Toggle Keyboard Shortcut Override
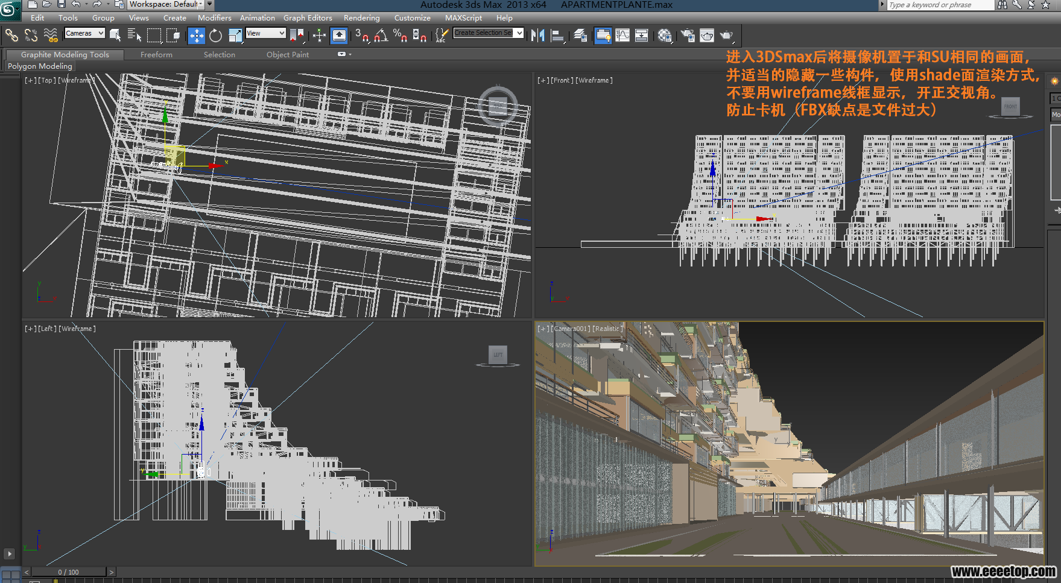 [x=339, y=36]
